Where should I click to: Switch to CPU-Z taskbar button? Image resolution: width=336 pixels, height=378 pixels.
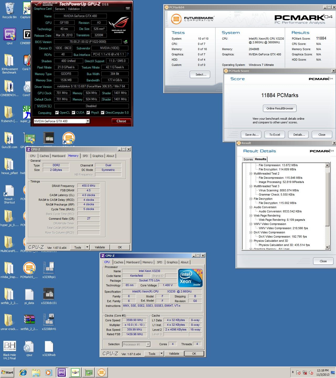click(62, 372)
